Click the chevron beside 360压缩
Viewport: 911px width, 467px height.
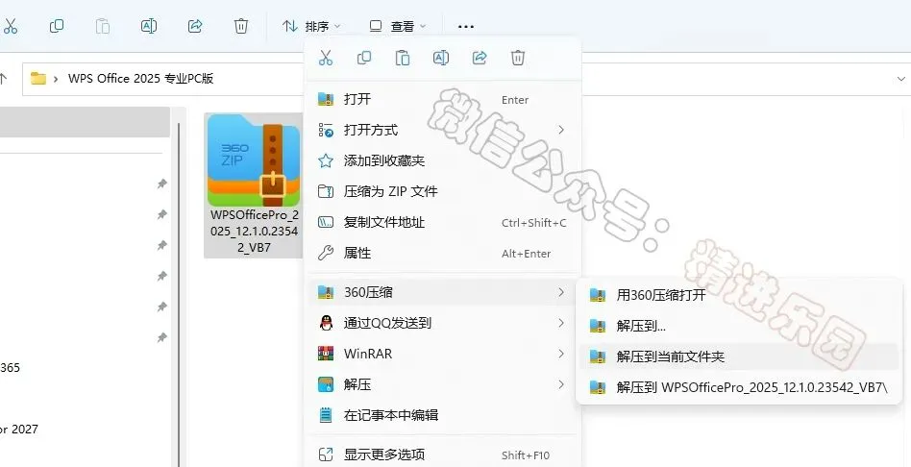[x=560, y=292]
